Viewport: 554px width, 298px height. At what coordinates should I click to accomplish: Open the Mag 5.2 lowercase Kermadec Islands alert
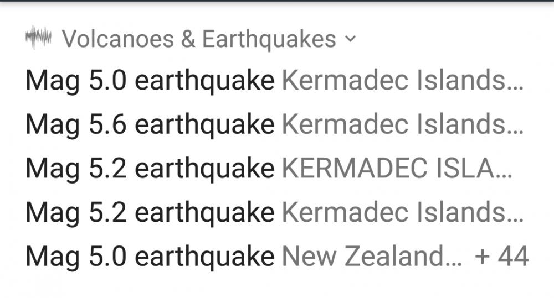[x=150, y=212]
